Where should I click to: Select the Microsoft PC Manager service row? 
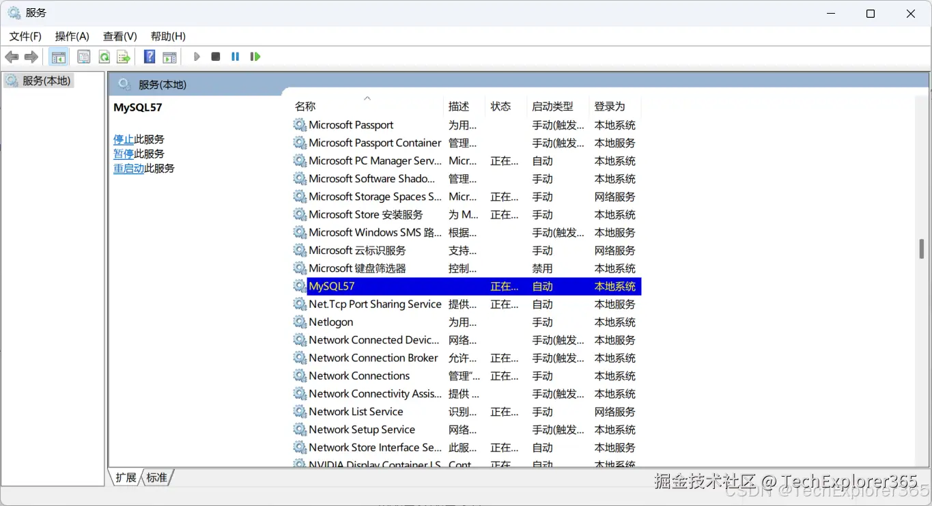466,161
